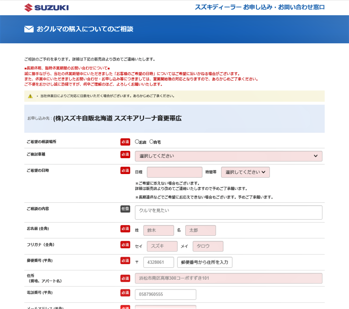Select the 自宅 radio button
The height and width of the screenshot is (309, 349).
(151, 142)
